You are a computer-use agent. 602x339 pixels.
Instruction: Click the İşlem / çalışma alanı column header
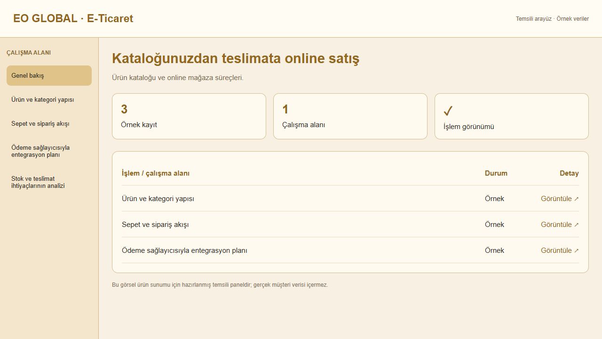tap(156, 173)
